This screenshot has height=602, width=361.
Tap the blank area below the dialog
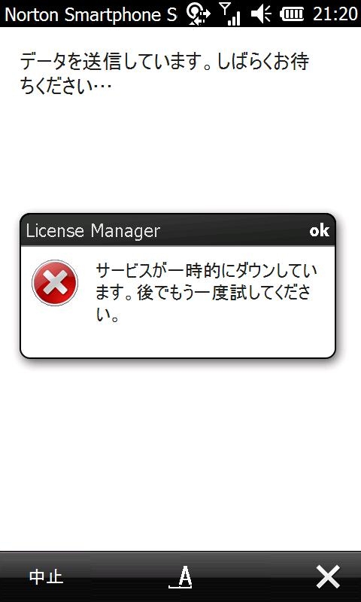coord(180,453)
